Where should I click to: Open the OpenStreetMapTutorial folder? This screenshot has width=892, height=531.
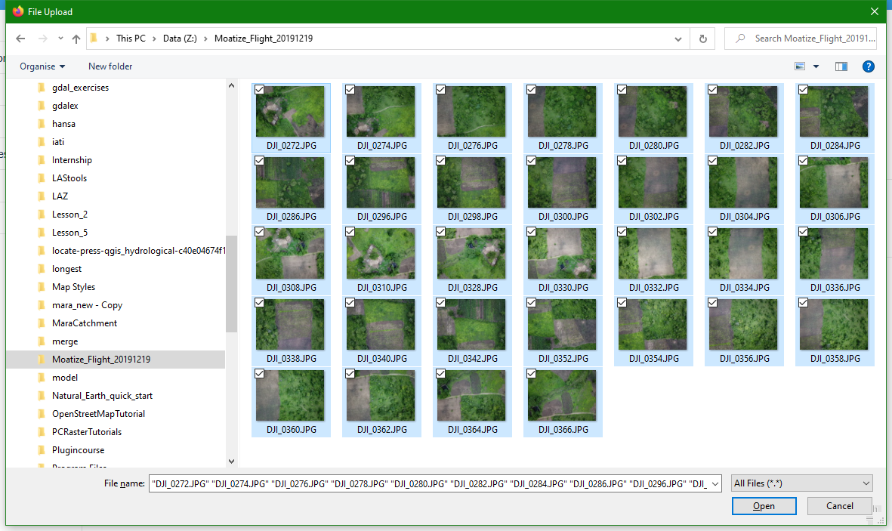[x=98, y=414]
